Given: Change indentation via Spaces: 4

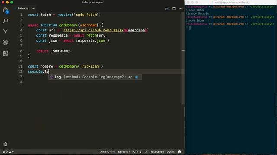Looking at the screenshot, I should pos(124,152).
